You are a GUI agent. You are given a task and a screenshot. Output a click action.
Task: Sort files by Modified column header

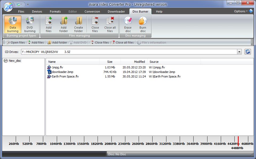(x=134, y=62)
